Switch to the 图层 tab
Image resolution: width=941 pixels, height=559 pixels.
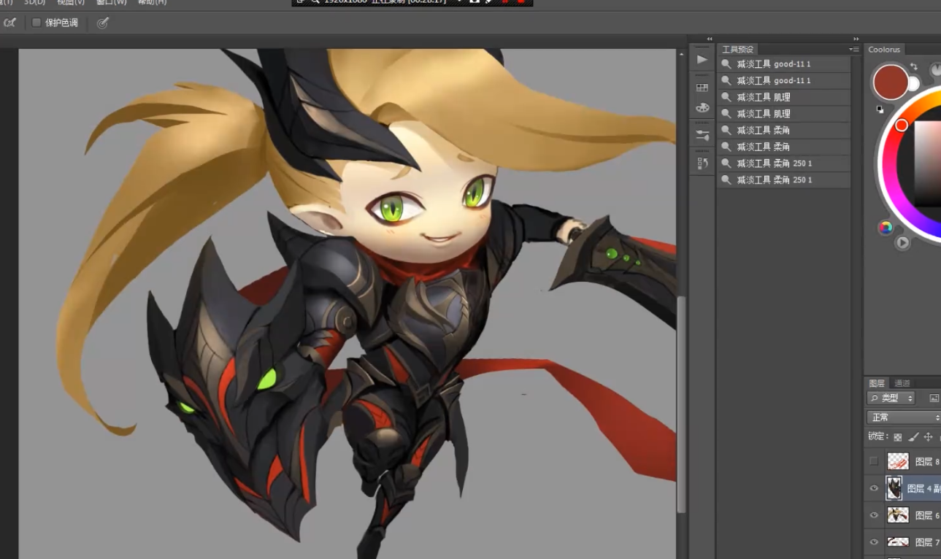(877, 383)
